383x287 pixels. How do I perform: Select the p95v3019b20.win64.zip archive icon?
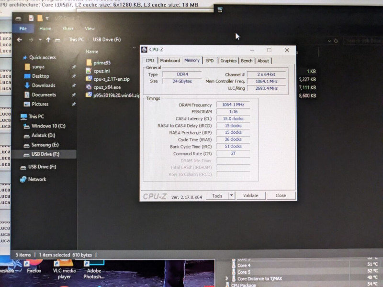(89, 95)
